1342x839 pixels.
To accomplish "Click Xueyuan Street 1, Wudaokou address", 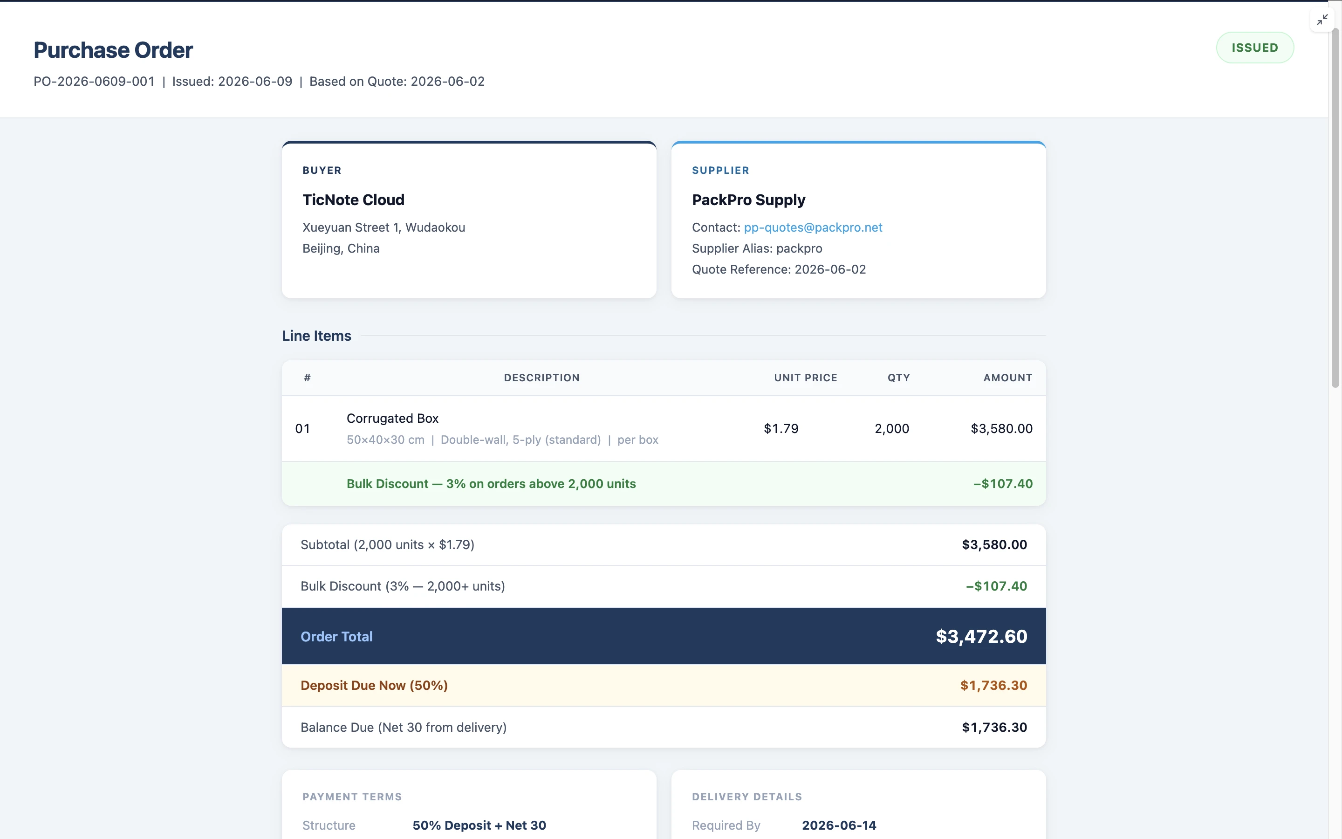I will coord(384,227).
